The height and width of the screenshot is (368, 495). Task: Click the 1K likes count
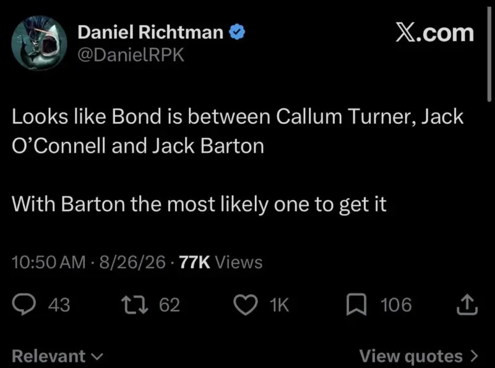(280, 304)
